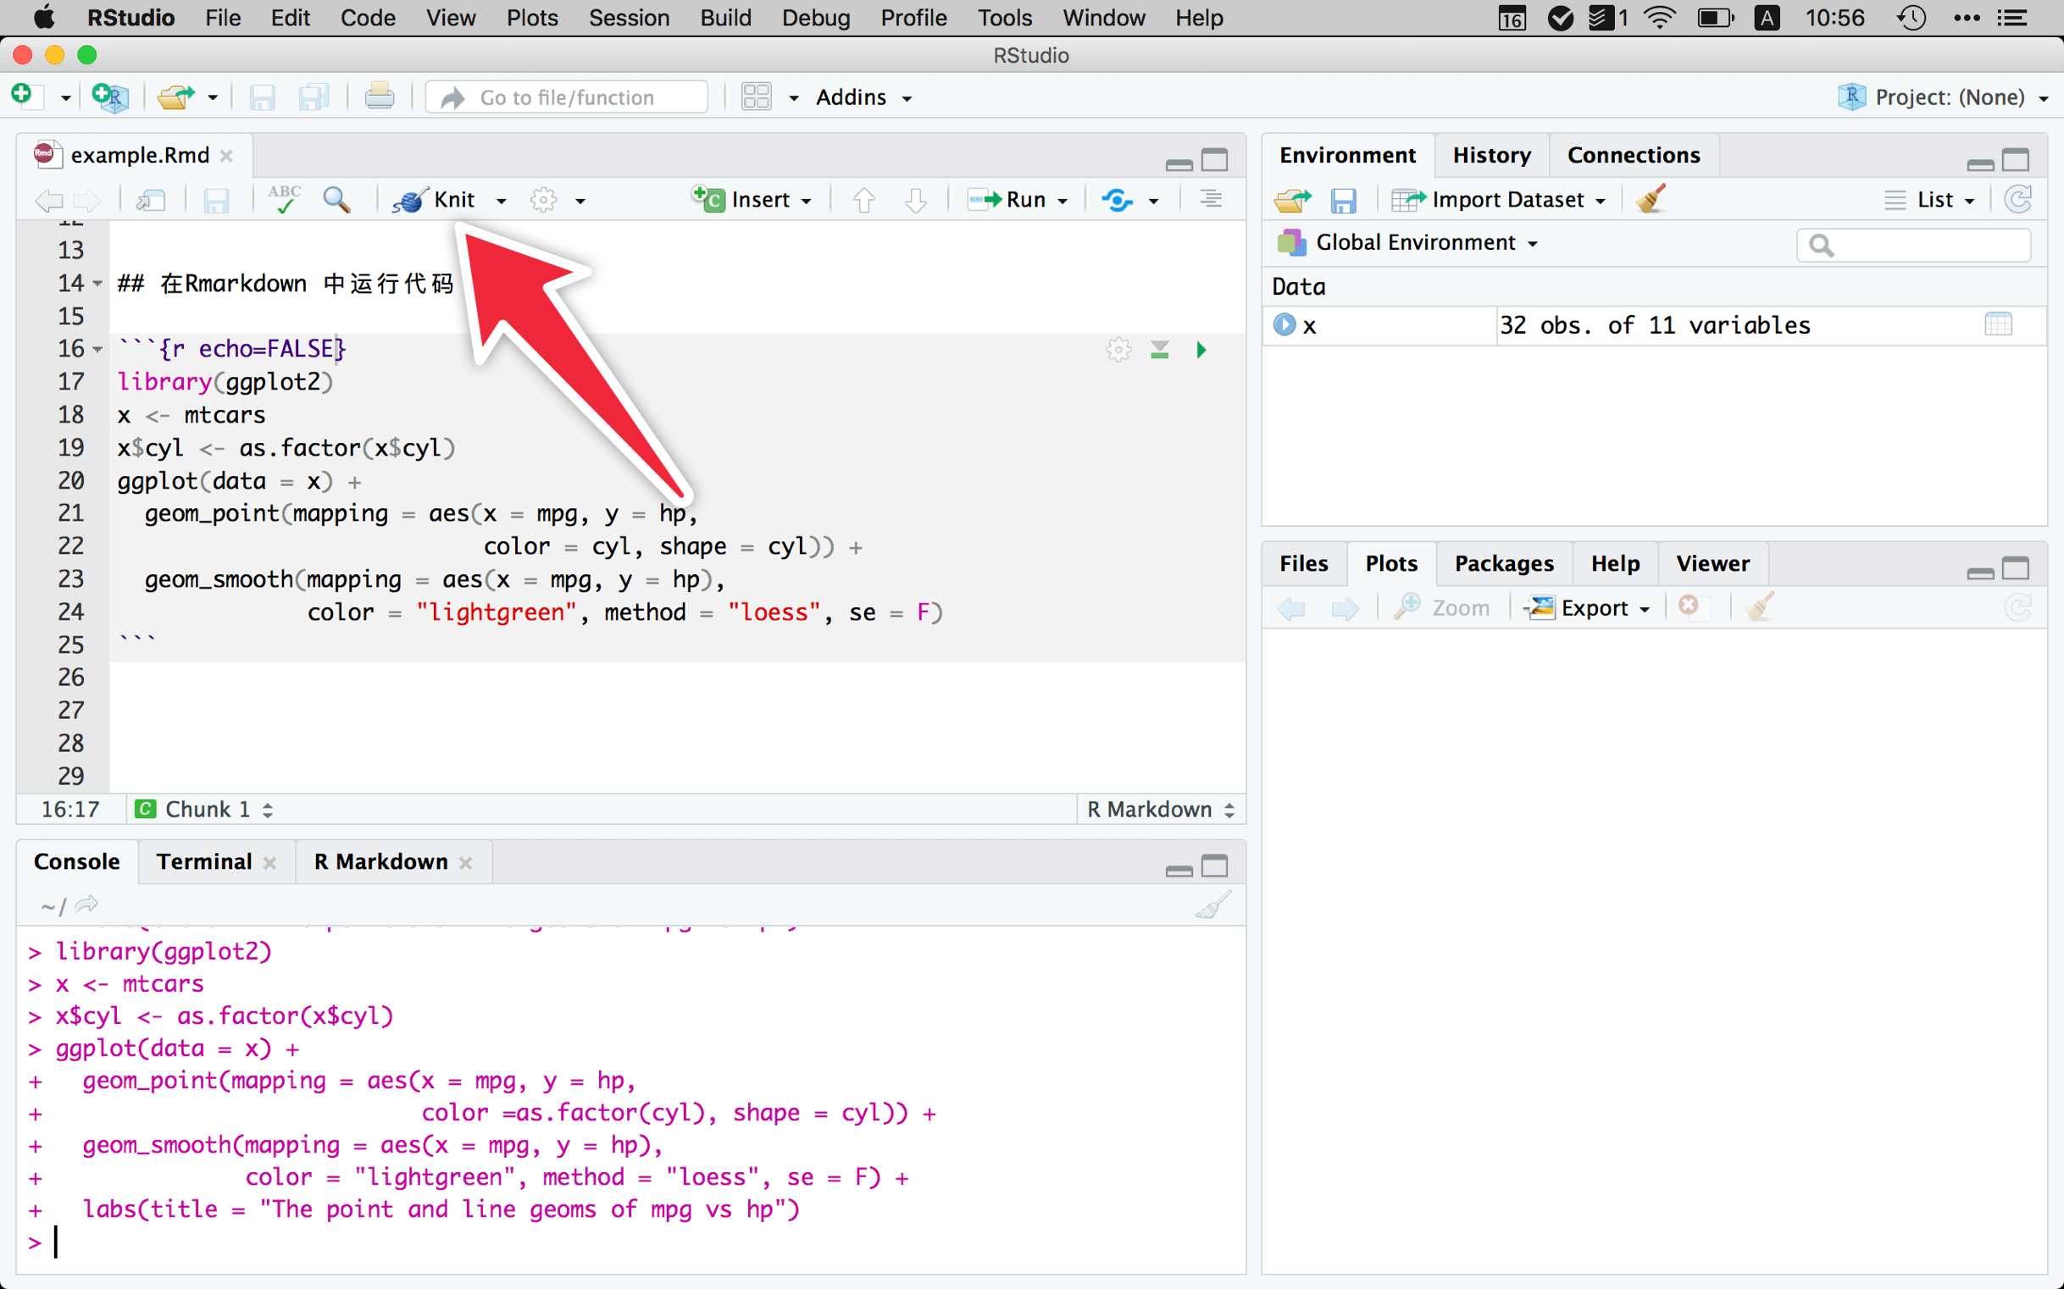Open the Plots menu in menu bar

531,18
